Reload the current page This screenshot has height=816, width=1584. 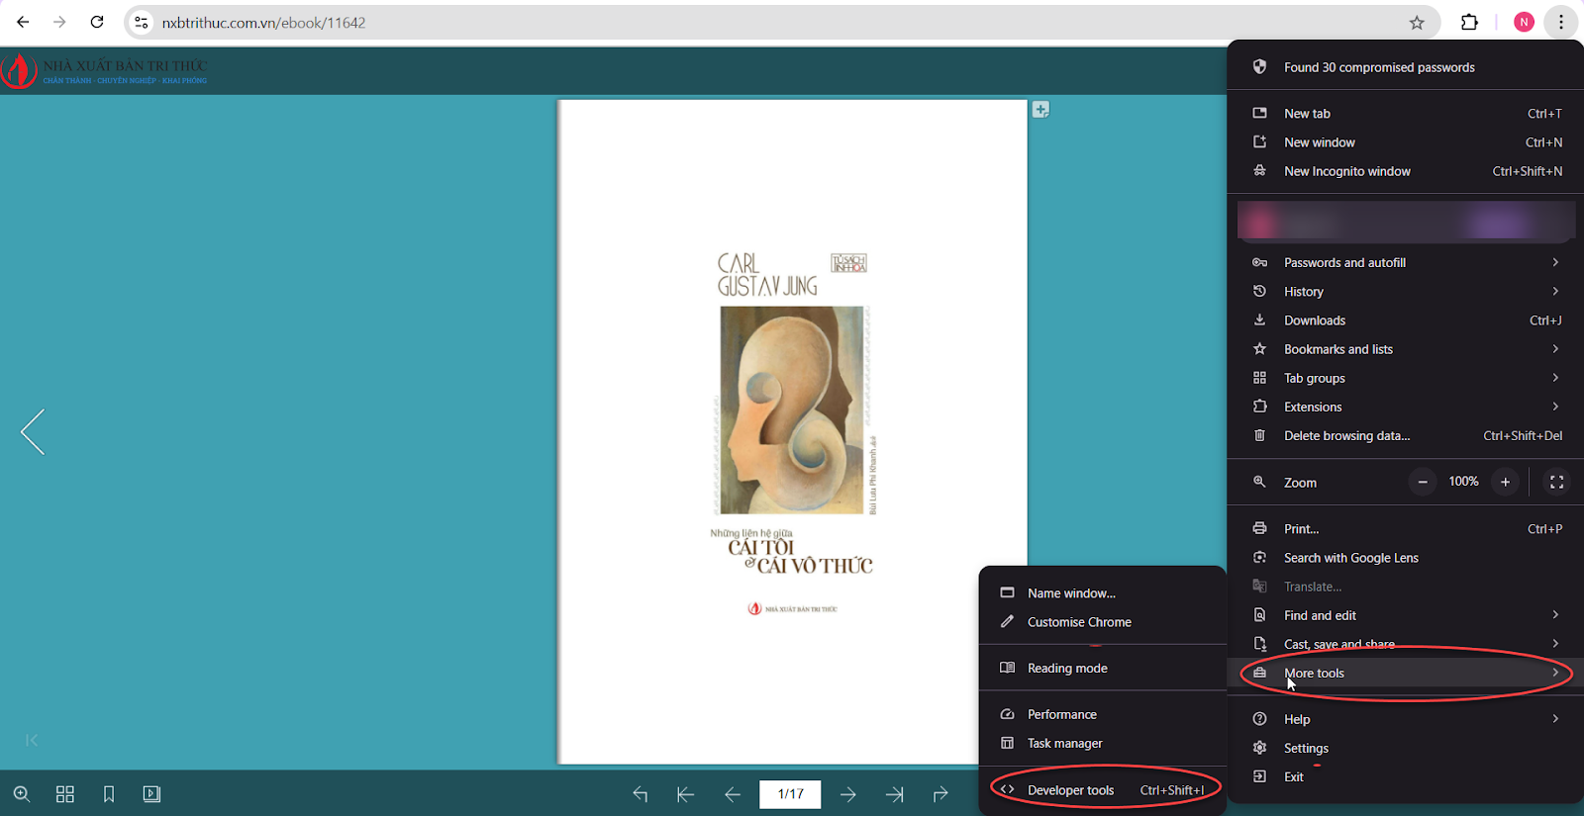[97, 22]
